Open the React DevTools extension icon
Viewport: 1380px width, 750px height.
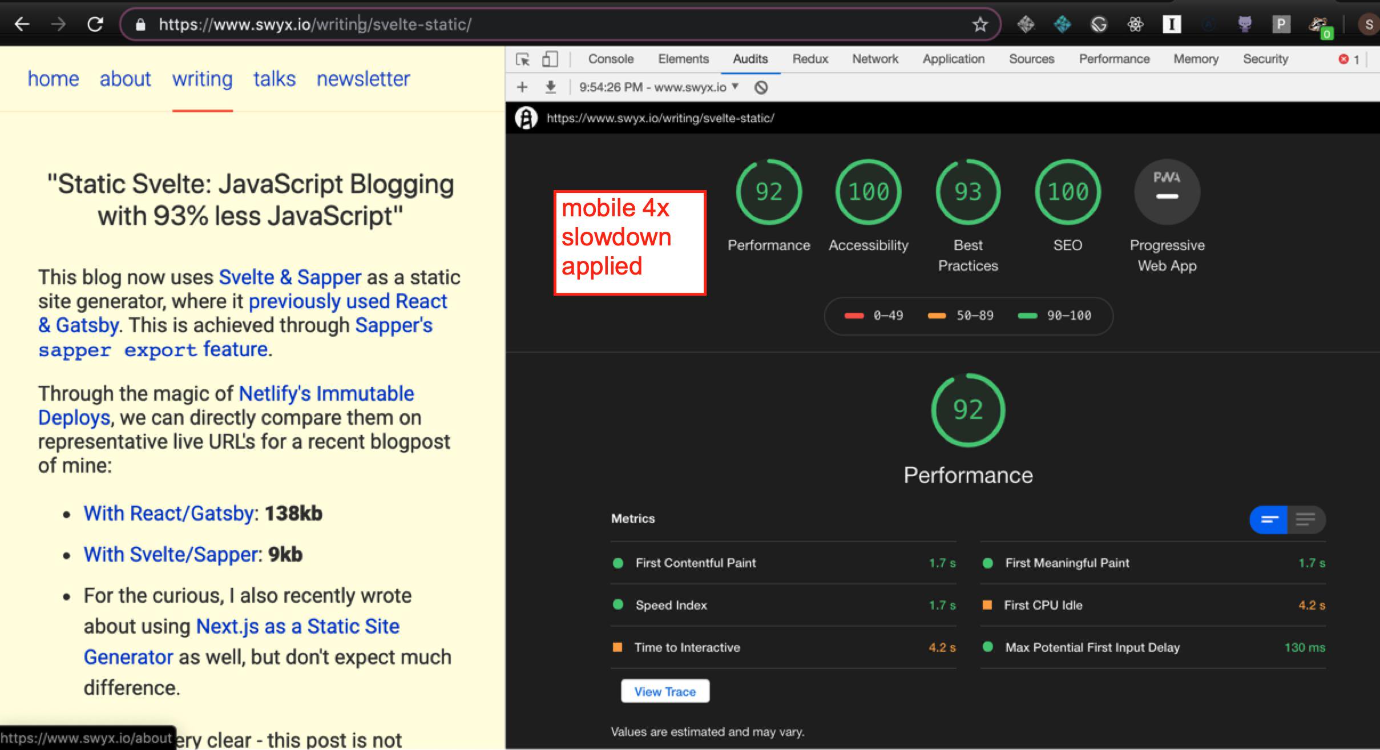coord(1135,25)
